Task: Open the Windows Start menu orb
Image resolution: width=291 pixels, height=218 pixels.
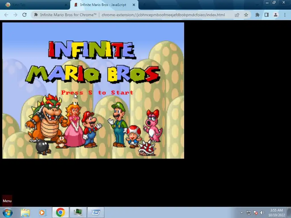Action: pos(8,212)
